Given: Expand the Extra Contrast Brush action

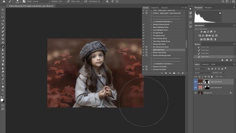Looking at the screenshot, I should point(152,38).
